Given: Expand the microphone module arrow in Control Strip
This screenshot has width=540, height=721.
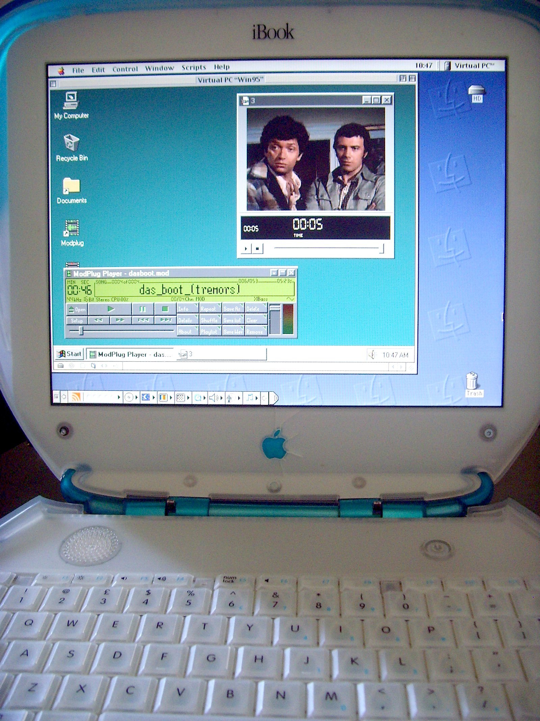Looking at the screenshot, I should coord(239,398).
